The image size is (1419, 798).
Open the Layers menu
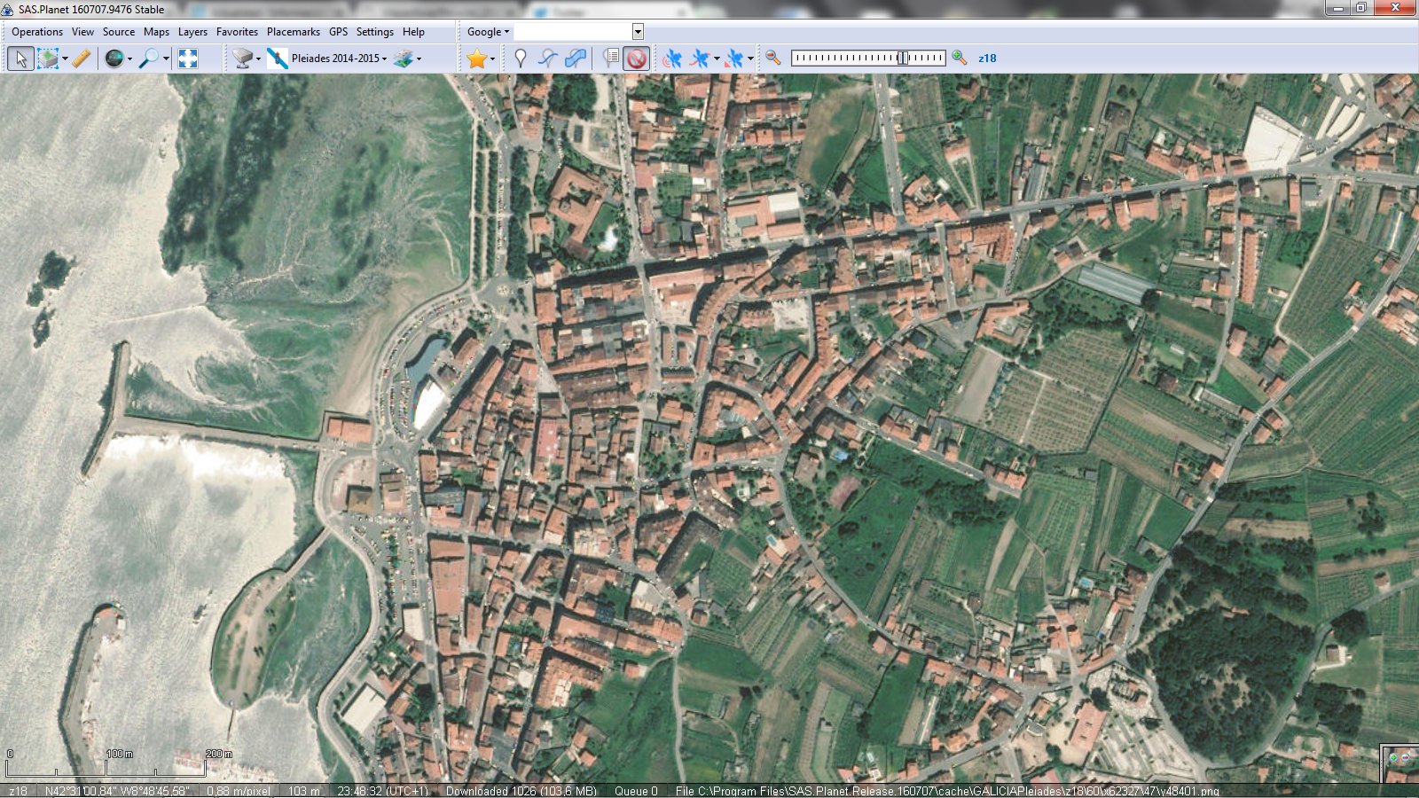[192, 32]
